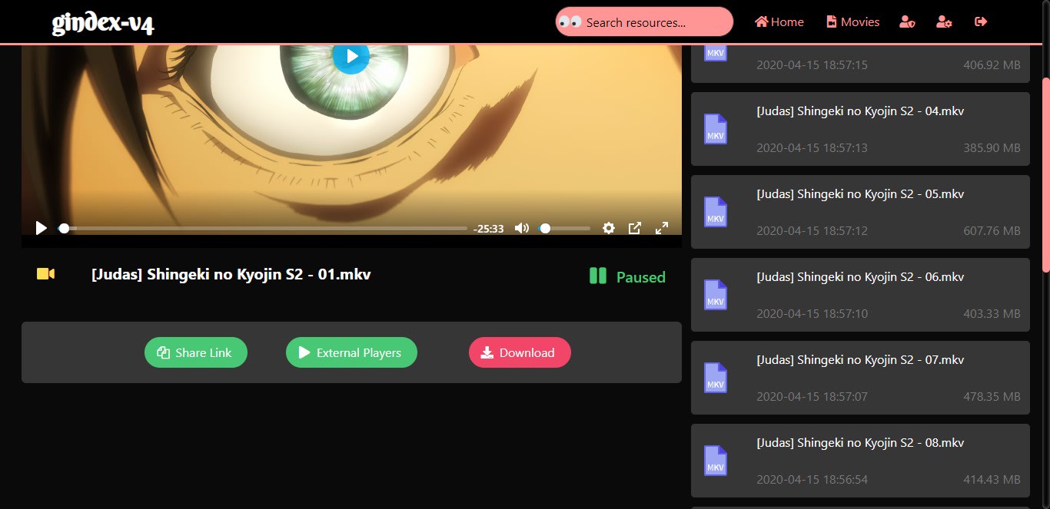1050x509 pixels.
Task: Click the yellow video camera icon
Action: click(45, 274)
